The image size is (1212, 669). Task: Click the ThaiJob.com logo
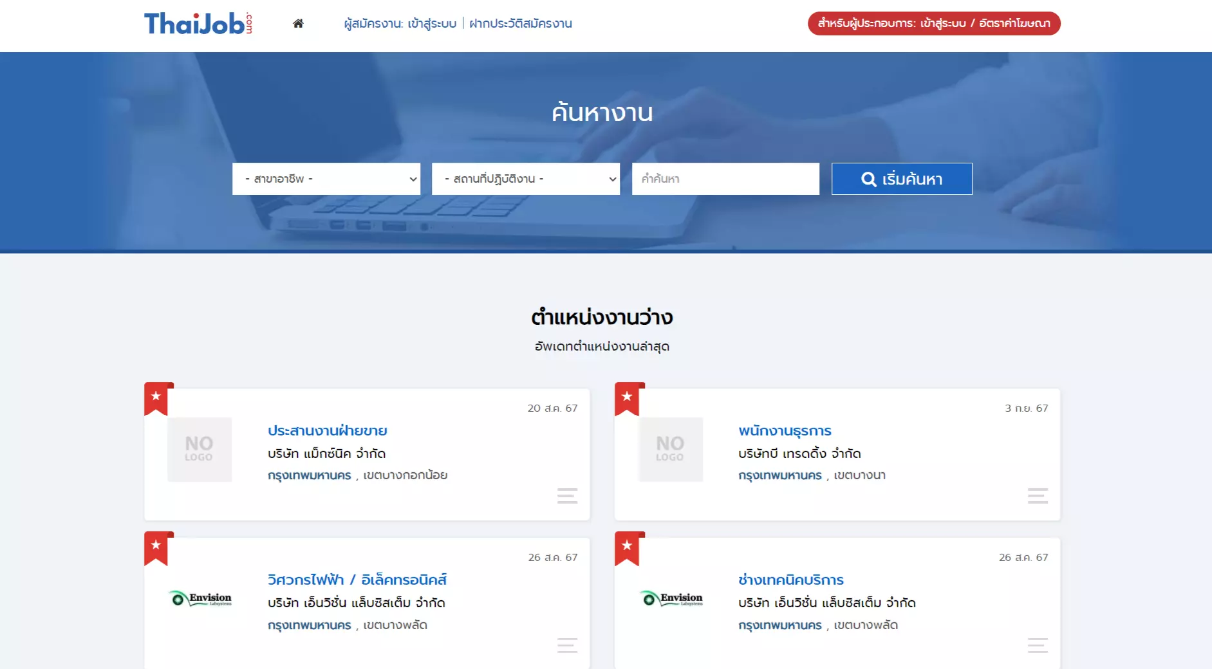[x=198, y=23]
